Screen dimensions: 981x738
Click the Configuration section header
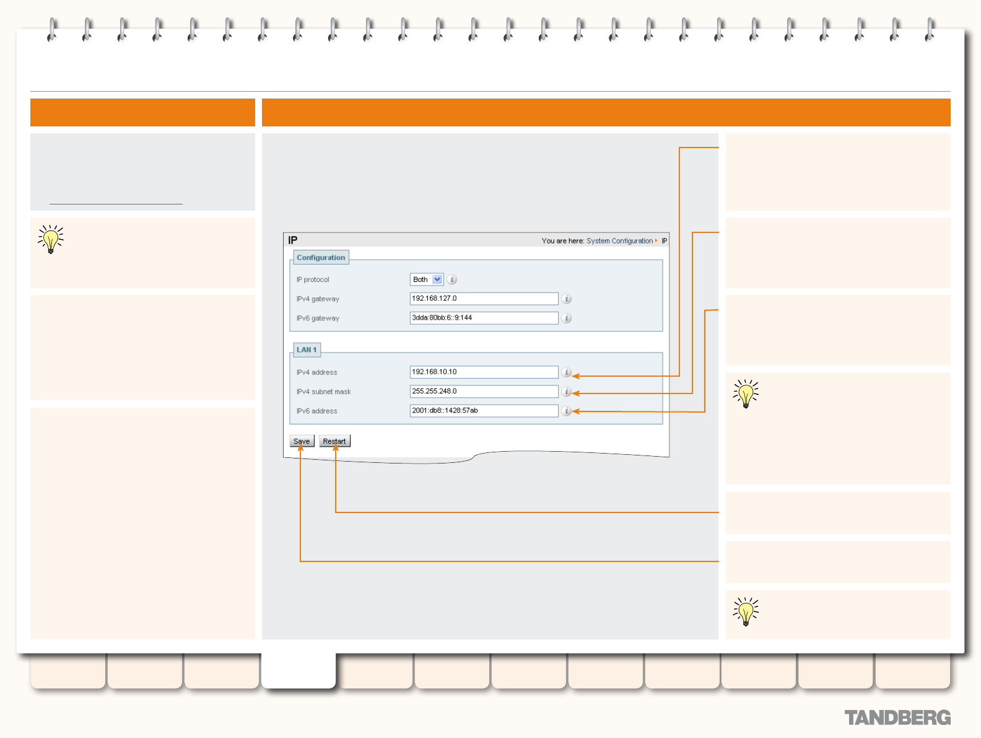click(321, 257)
